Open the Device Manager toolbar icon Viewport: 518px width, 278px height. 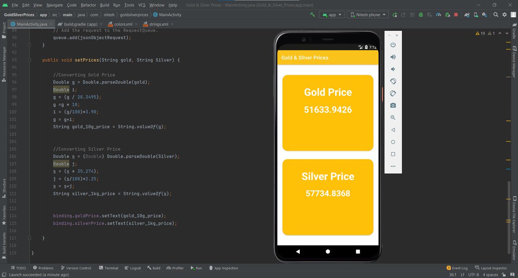[x=477, y=14]
